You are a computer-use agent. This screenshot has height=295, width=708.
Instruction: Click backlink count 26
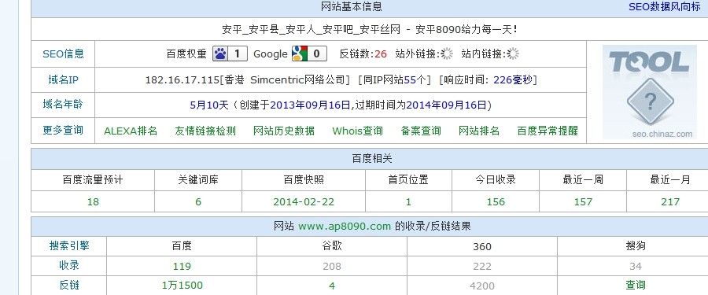click(381, 54)
